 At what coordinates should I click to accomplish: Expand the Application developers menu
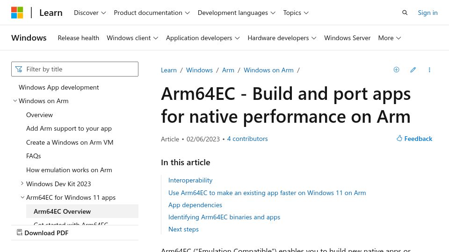(203, 38)
